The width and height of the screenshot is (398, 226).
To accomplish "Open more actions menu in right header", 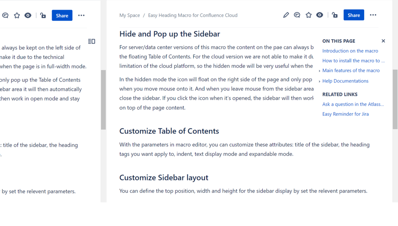I will (x=373, y=15).
